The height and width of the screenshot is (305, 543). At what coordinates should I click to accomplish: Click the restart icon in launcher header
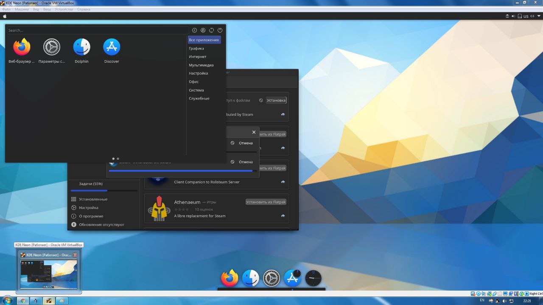click(211, 30)
